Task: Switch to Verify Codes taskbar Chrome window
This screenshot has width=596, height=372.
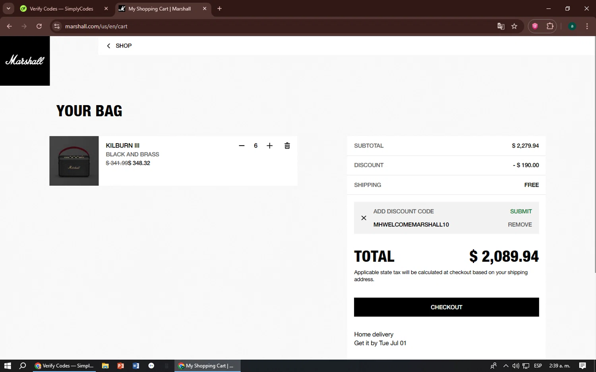Action: (x=64, y=366)
